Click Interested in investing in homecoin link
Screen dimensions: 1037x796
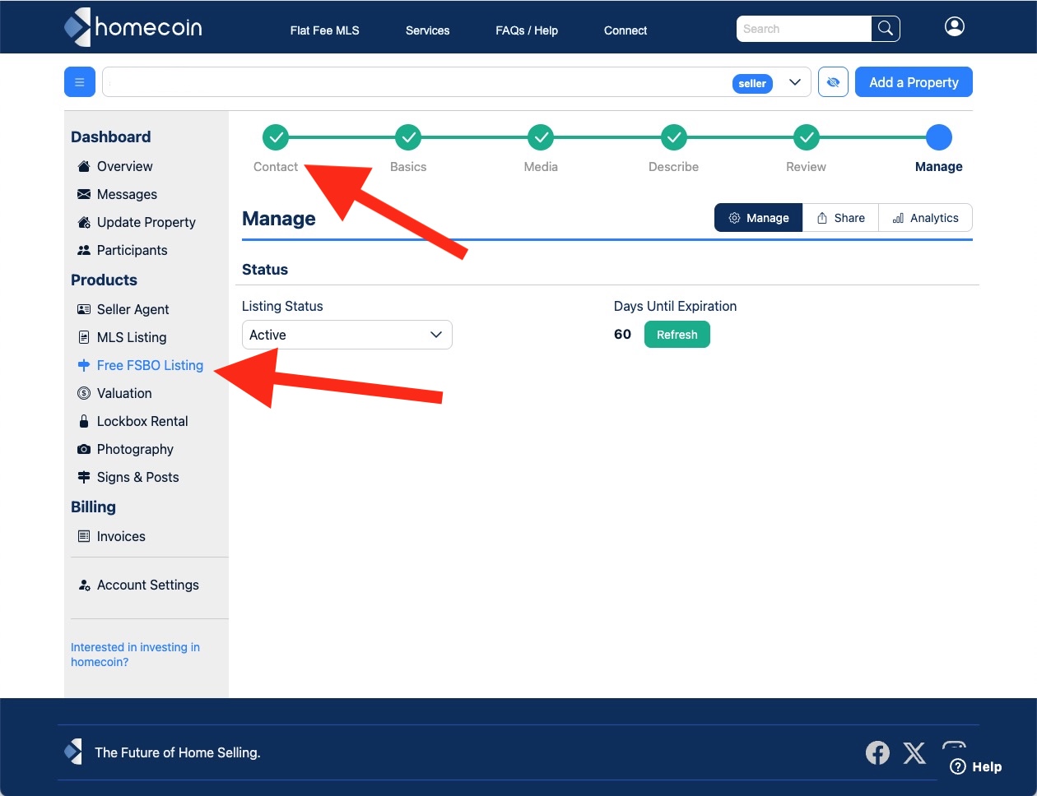pyautogui.click(x=135, y=655)
